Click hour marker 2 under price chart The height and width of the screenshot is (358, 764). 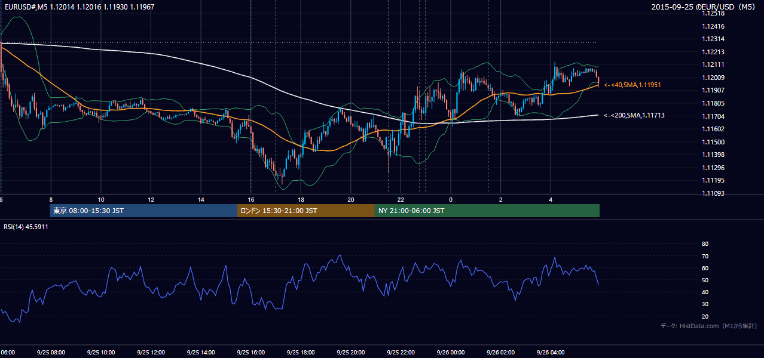point(501,199)
